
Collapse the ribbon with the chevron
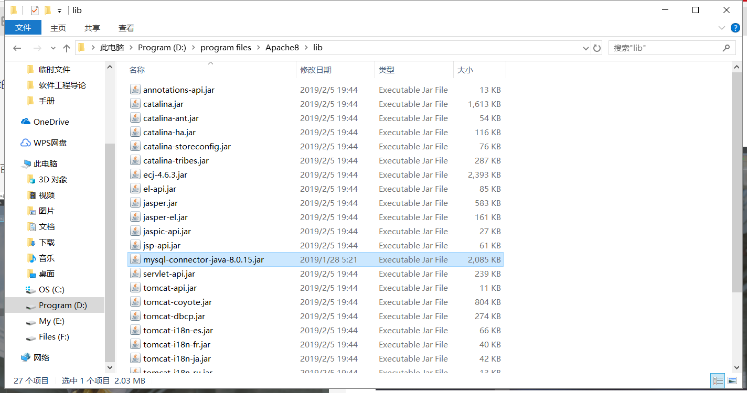tap(721, 28)
